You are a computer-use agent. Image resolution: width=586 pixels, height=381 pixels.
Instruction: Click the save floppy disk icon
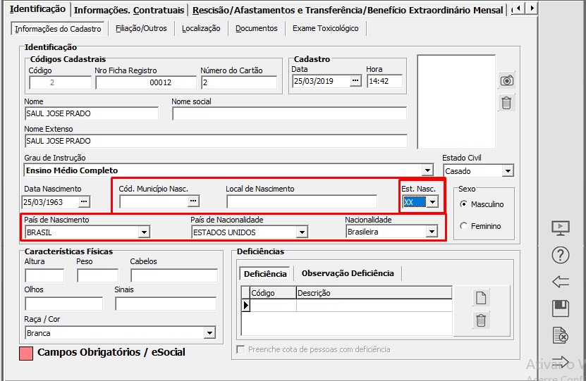(561, 308)
